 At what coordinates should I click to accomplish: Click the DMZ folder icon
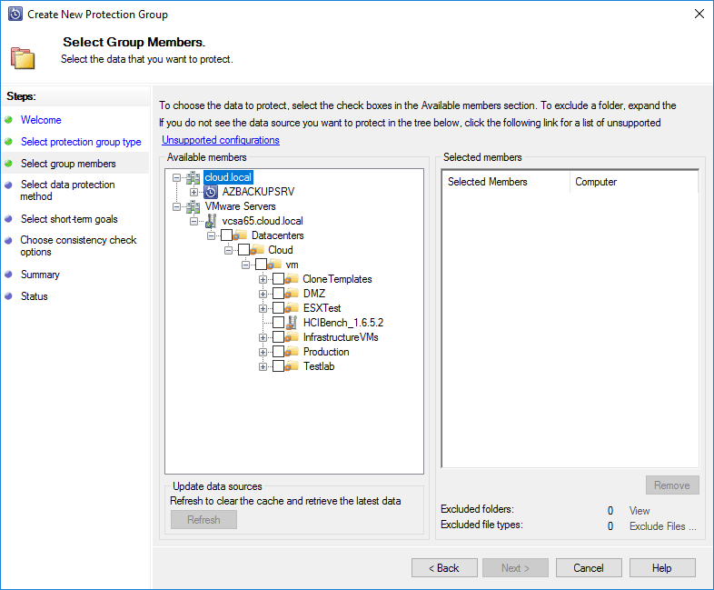[292, 294]
